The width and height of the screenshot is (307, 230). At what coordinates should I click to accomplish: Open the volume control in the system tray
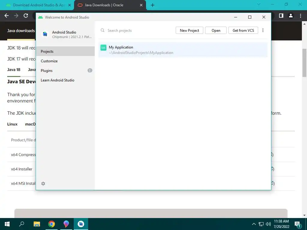[268, 224]
